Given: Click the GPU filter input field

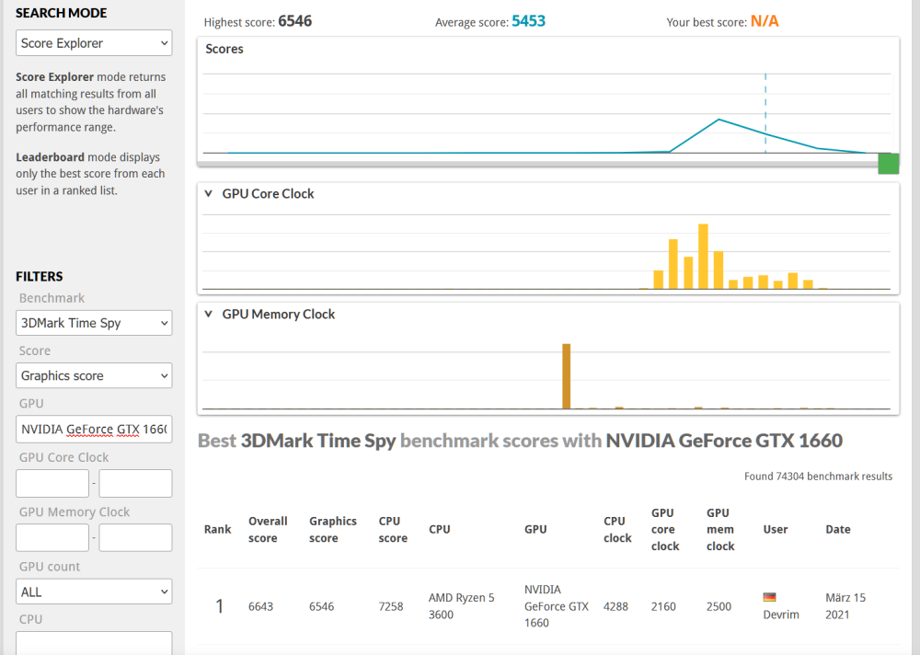Looking at the screenshot, I should point(94,429).
